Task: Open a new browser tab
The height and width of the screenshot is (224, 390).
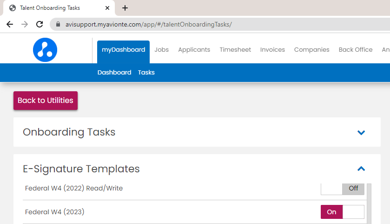Action: pos(125,8)
